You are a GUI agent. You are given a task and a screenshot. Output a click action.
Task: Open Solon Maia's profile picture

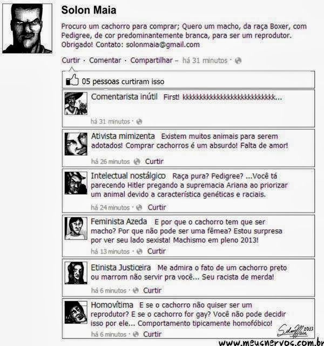click(x=28, y=29)
